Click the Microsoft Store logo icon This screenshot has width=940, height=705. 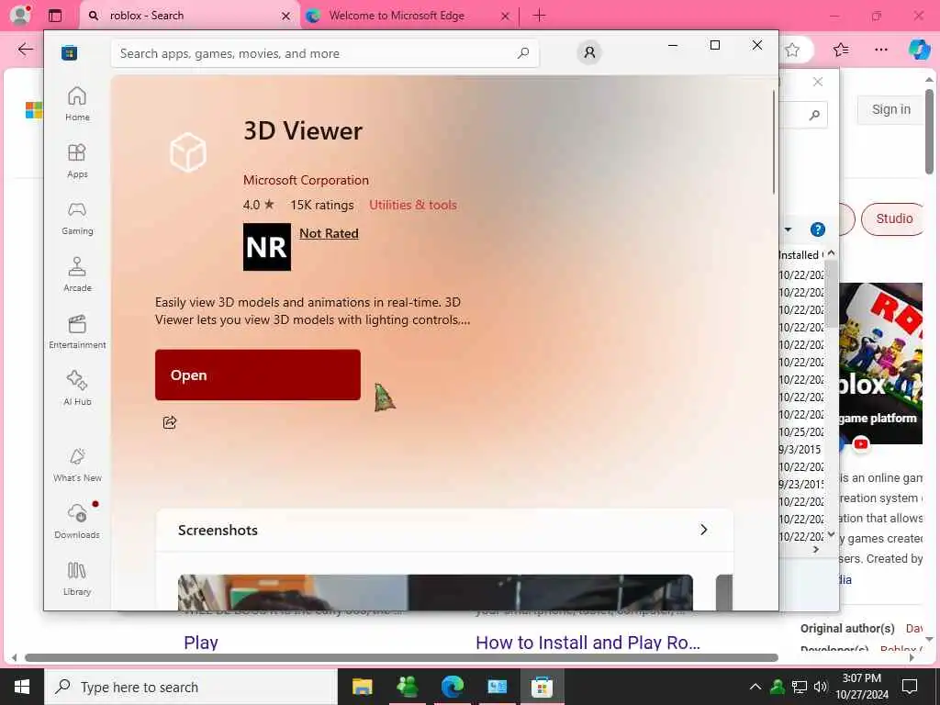pyautogui.click(x=70, y=52)
